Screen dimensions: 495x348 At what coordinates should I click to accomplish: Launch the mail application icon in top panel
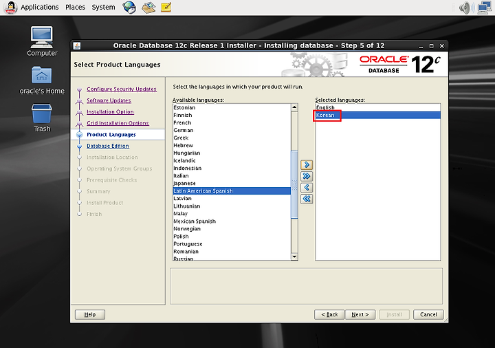[x=148, y=8]
